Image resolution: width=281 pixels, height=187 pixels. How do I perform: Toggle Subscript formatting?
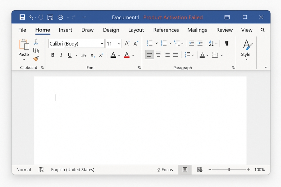(93, 55)
